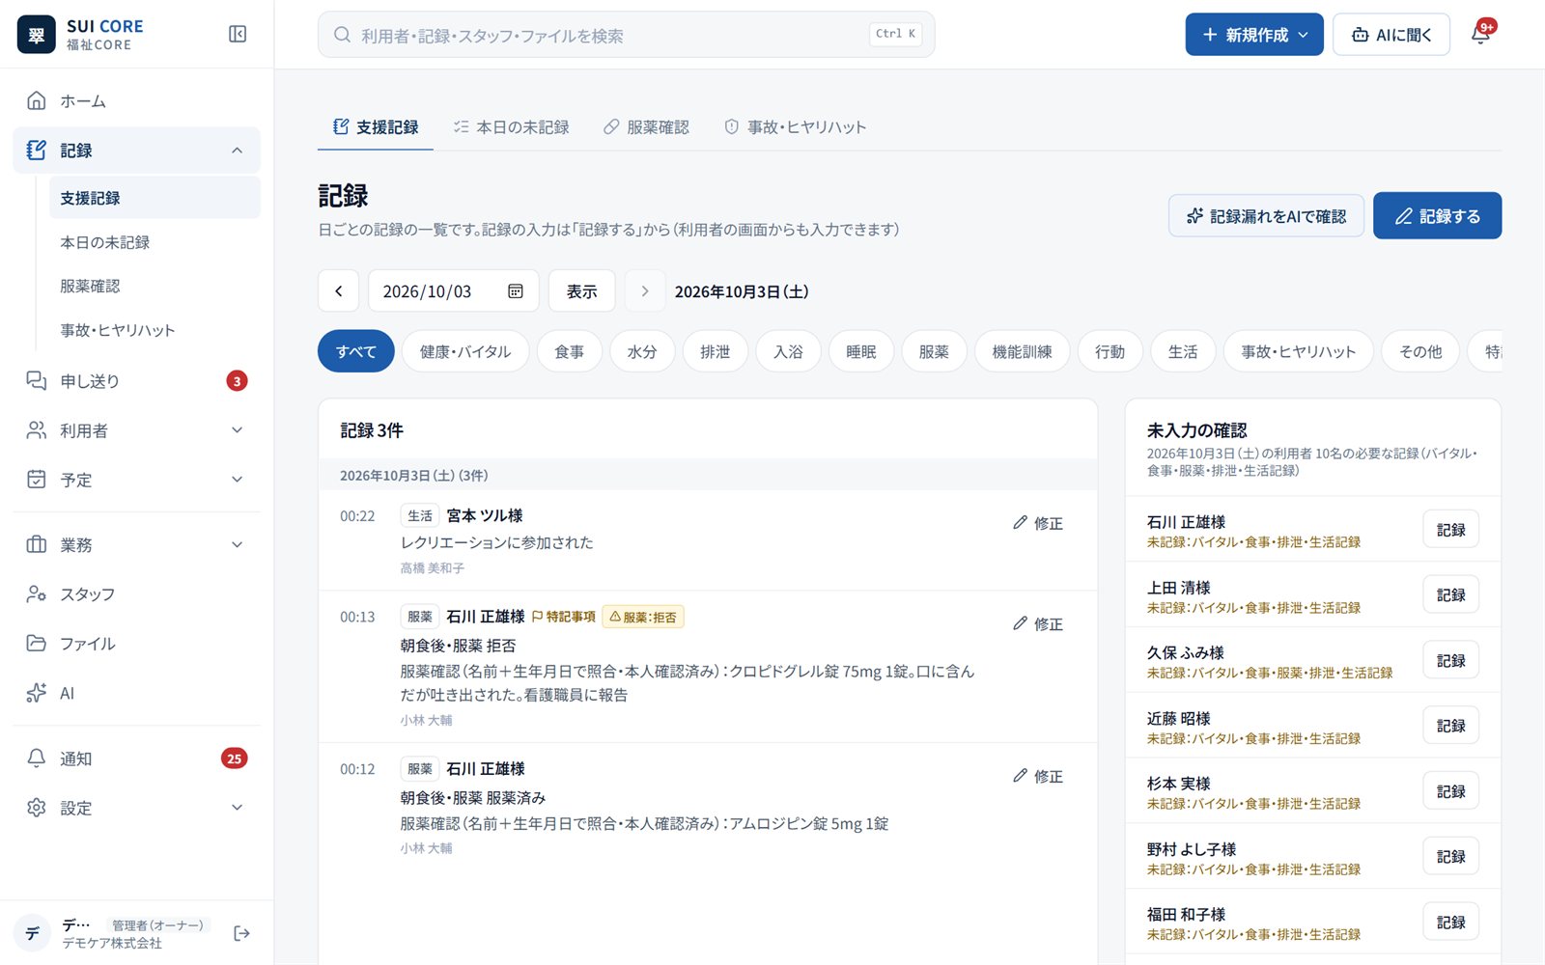
Task: Filter records by 食事
Action: (x=570, y=351)
